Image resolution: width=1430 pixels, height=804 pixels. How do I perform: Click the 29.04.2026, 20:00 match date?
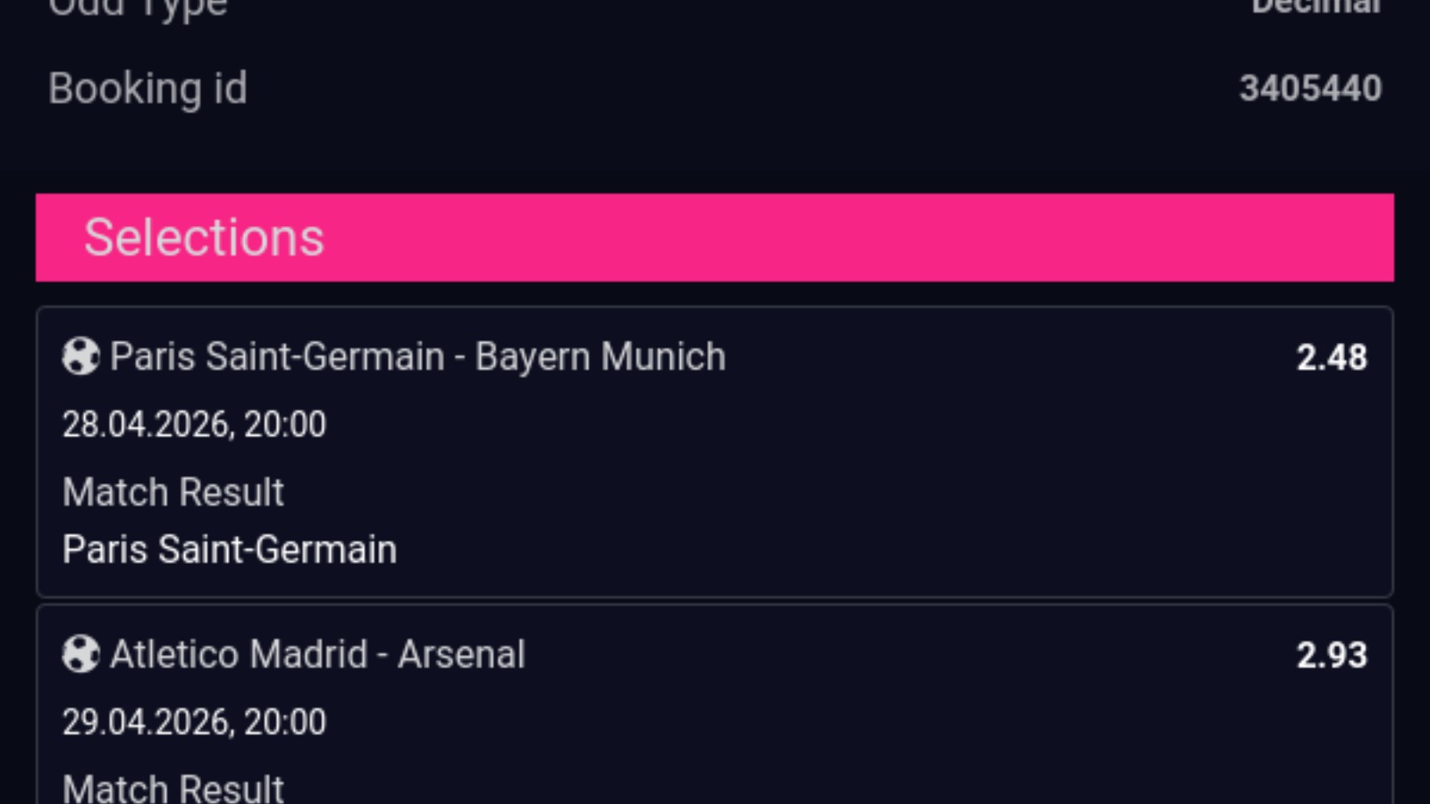[x=194, y=721]
